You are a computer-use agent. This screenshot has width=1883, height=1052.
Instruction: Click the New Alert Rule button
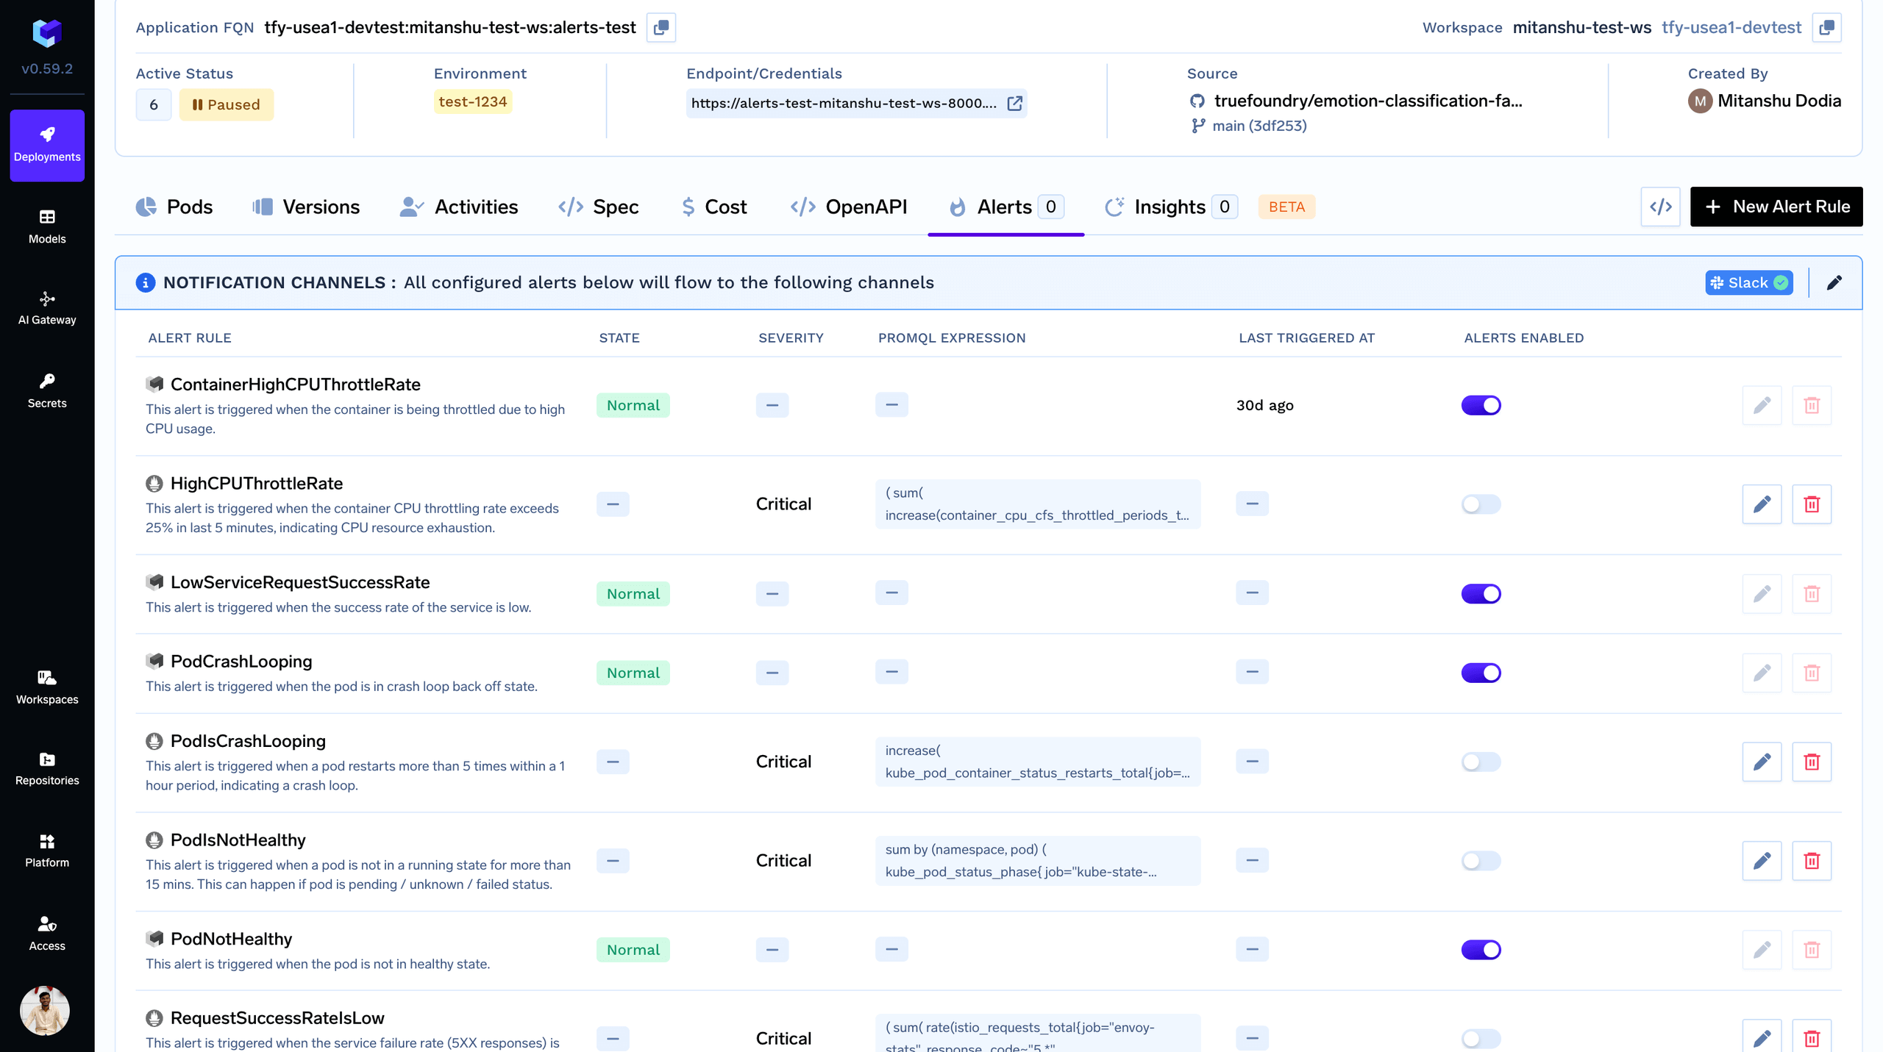pyautogui.click(x=1776, y=207)
